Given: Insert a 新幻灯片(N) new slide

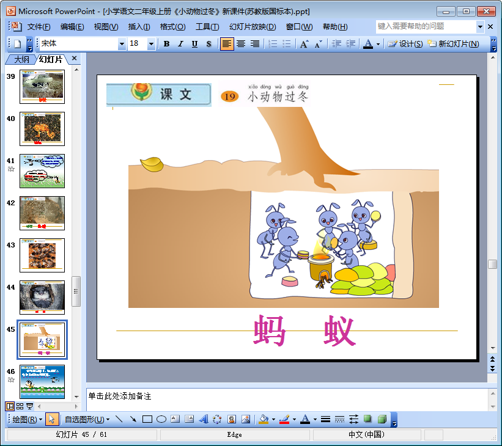Looking at the screenshot, I should 454,44.
